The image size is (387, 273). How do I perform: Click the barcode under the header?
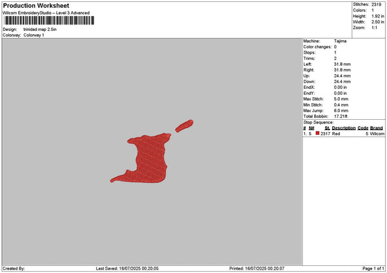pos(48,21)
